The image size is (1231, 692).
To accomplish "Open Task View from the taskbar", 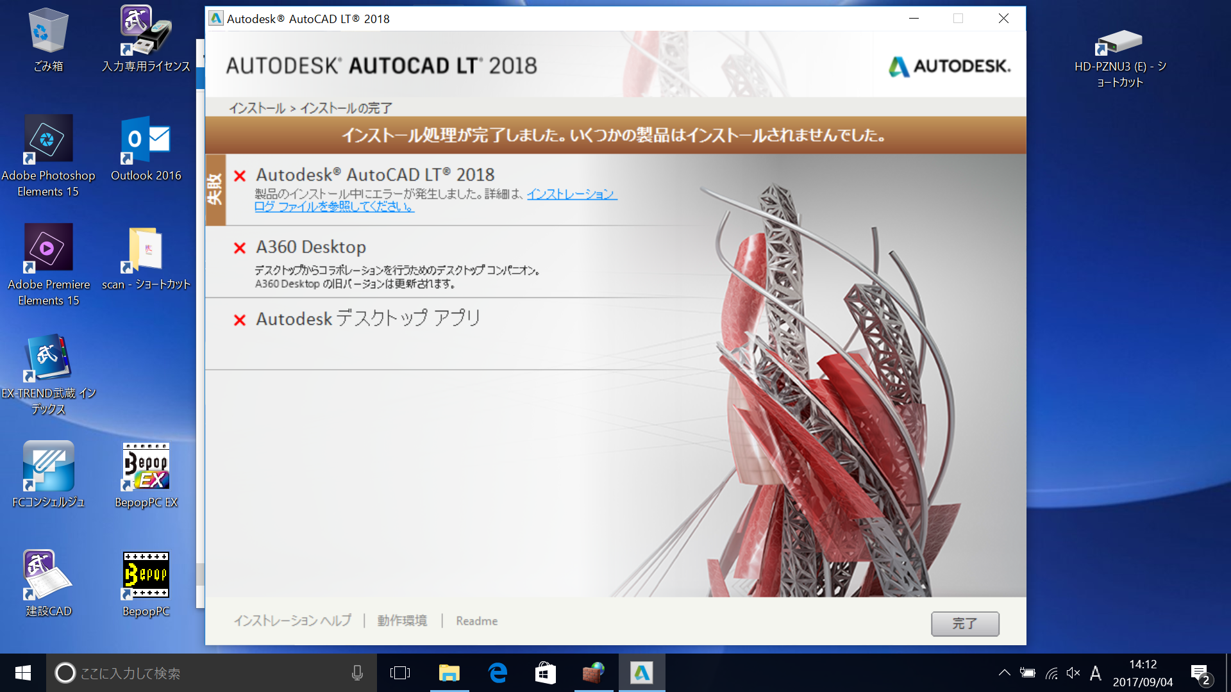I will 400,673.
